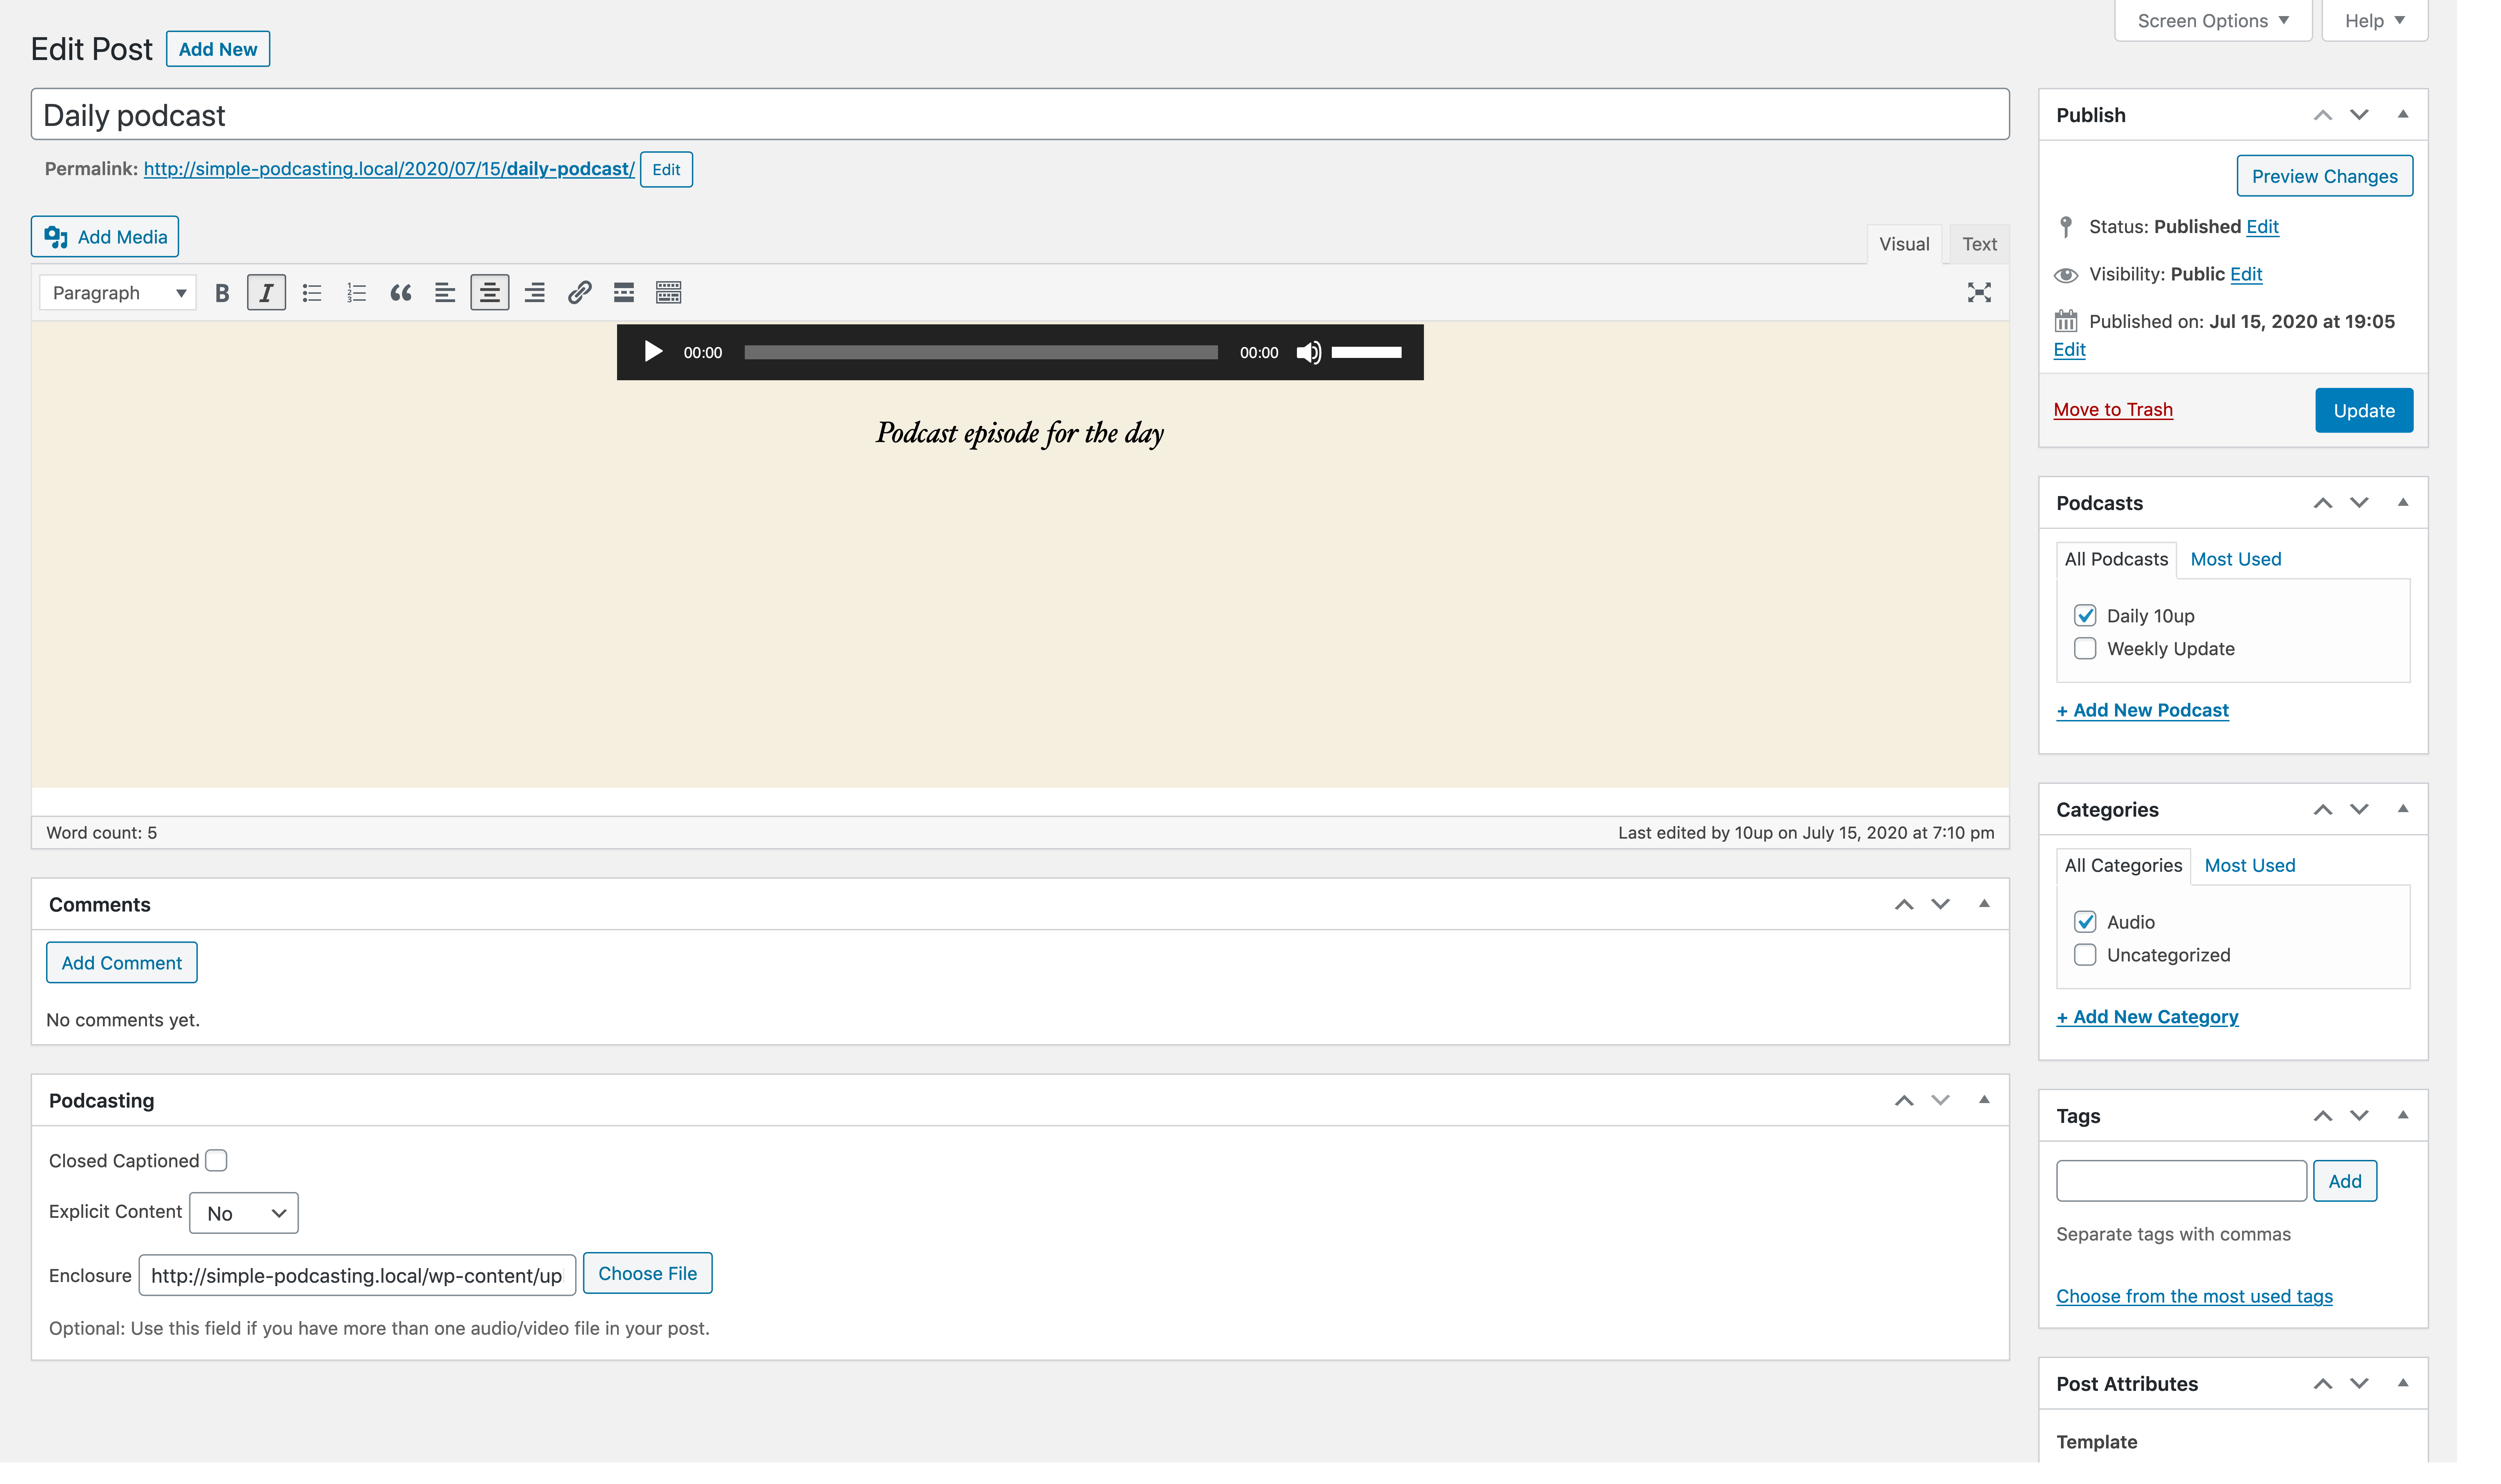Toggle bold formatting in editor toolbar
Screen dimensions: 2501x1484
(222, 293)
